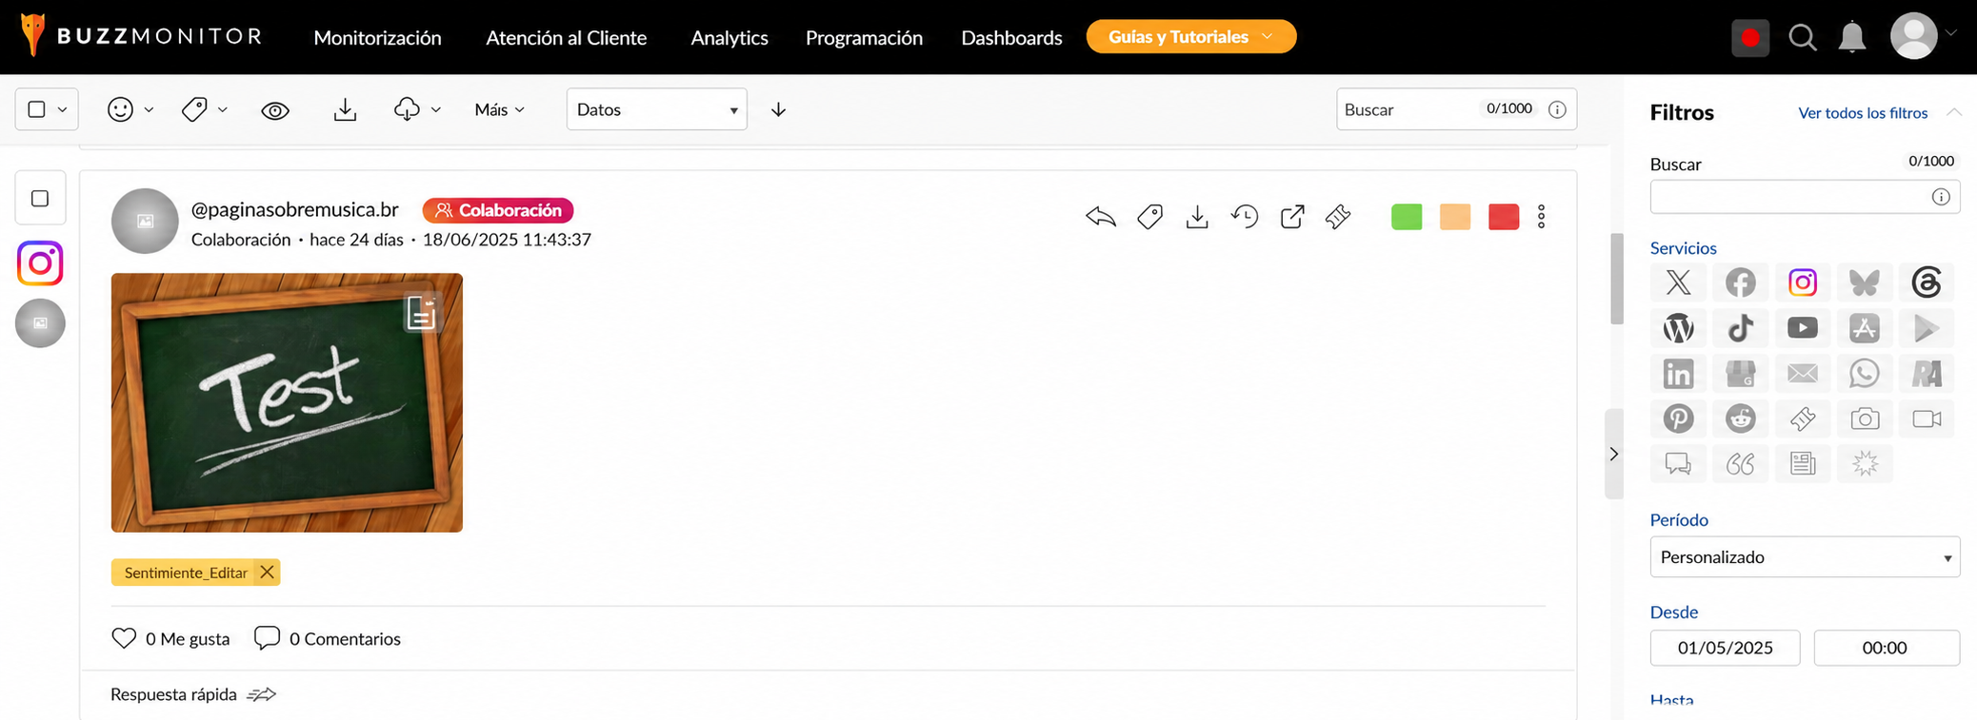Click the red record button in header
Image resolution: width=1977 pixels, height=720 pixels.
(x=1749, y=38)
